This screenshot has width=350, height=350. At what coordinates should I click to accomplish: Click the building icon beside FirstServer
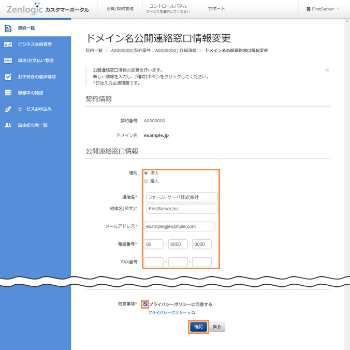tap(308, 9)
